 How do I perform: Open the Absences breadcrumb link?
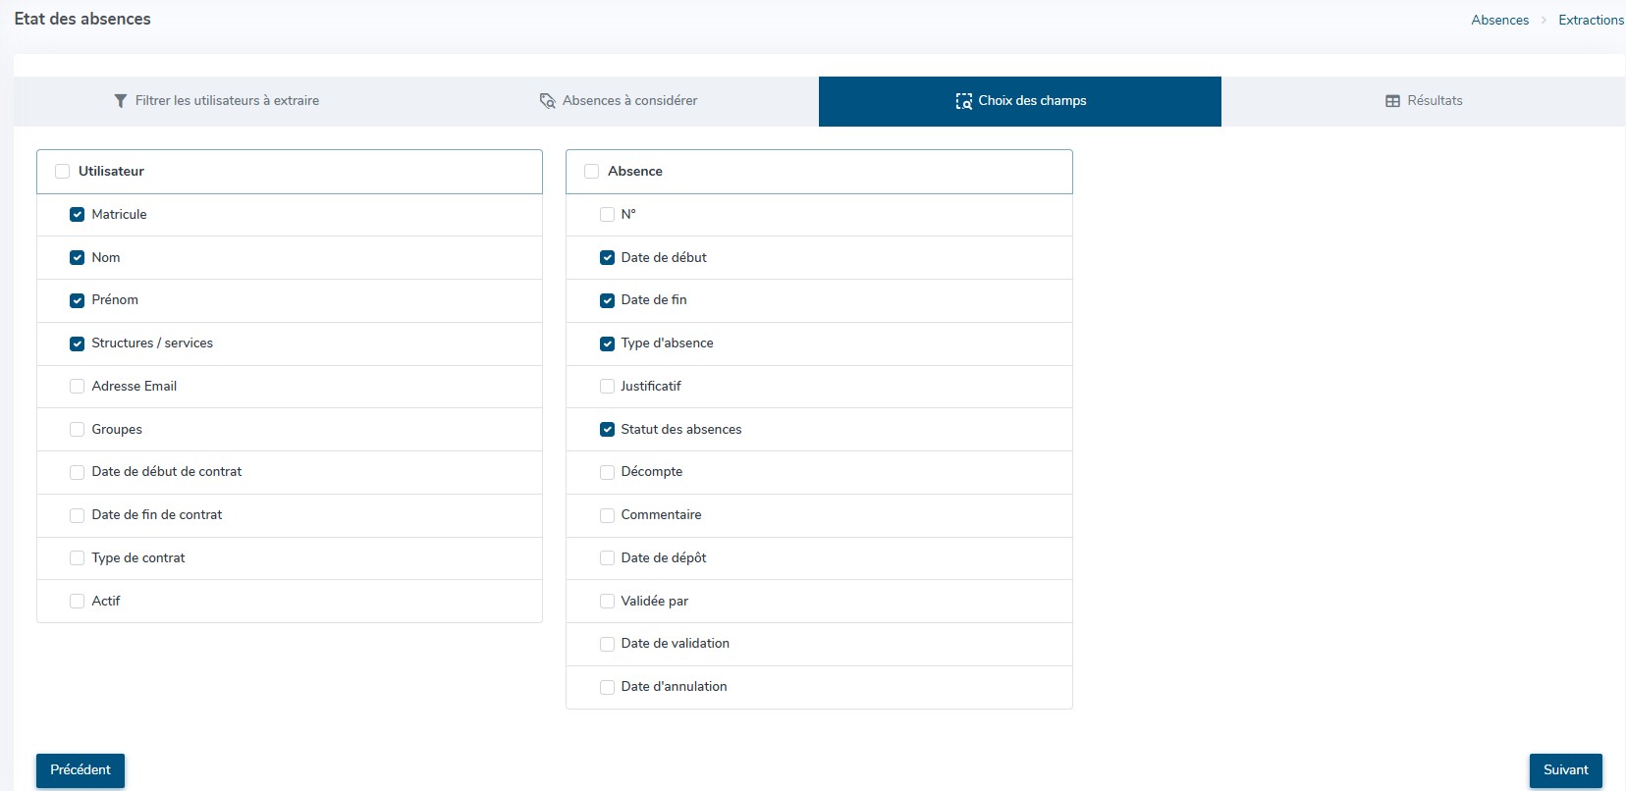tap(1499, 20)
